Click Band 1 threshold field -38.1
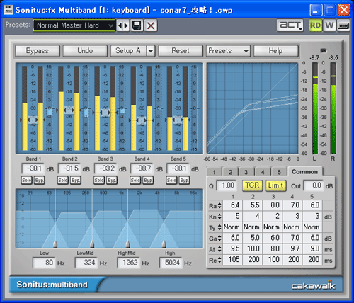354x303 pixels. pos(33,168)
